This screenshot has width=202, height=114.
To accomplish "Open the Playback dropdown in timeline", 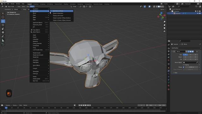I will click(x=9, y=105).
